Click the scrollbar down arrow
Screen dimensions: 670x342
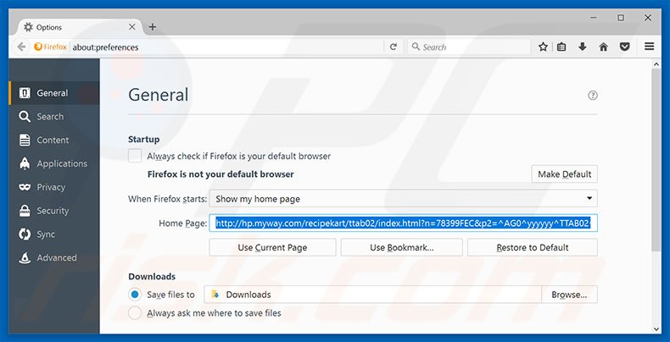[656, 328]
